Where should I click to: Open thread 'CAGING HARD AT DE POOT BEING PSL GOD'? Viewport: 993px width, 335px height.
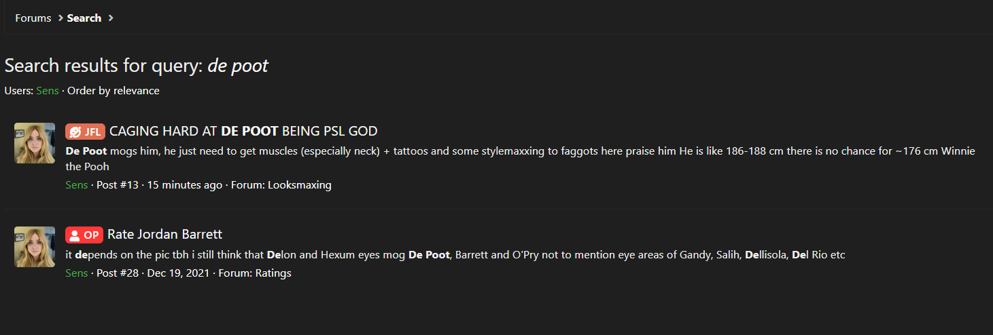pyautogui.click(x=243, y=132)
